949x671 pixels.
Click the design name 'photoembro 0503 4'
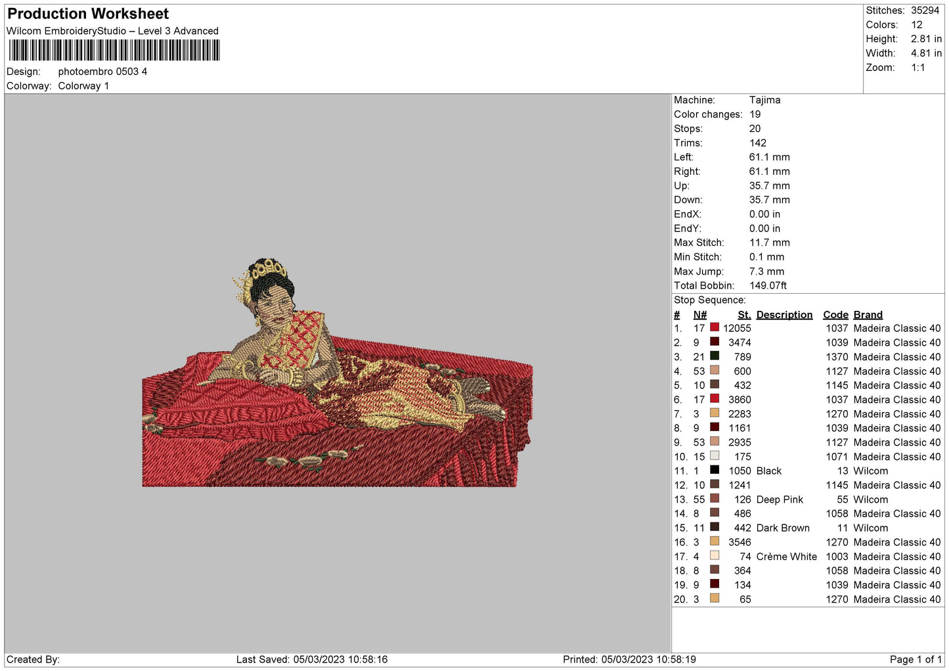coord(102,72)
